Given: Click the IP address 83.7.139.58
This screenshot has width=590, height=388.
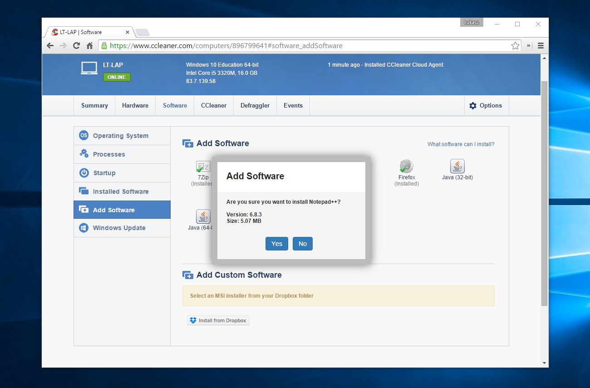Looking at the screenshot, I should coord(201,81).
